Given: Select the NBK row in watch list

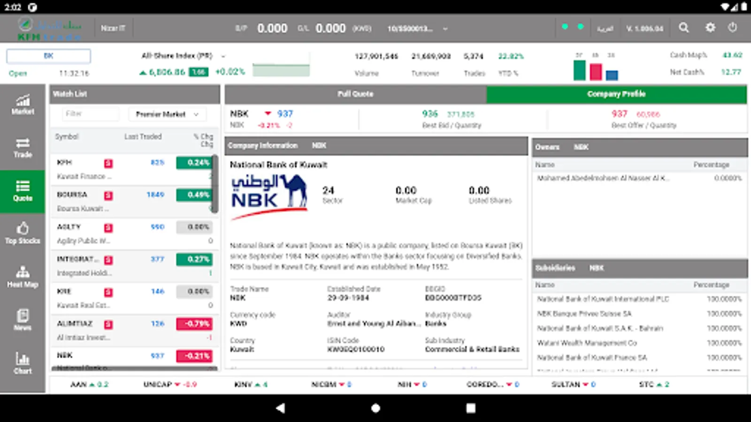Looking at the screenshot, I should click(134, 360).
